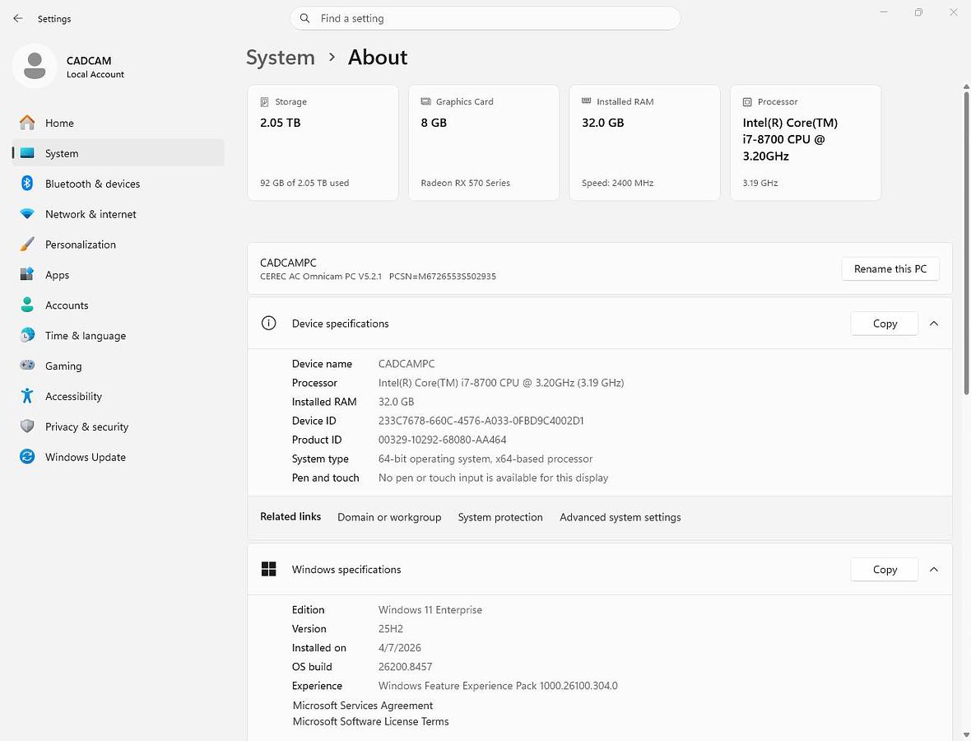Click the scrollbar down arrow
Image resolution: width=971 pixels, height=741 pixels.
[966, 734]
